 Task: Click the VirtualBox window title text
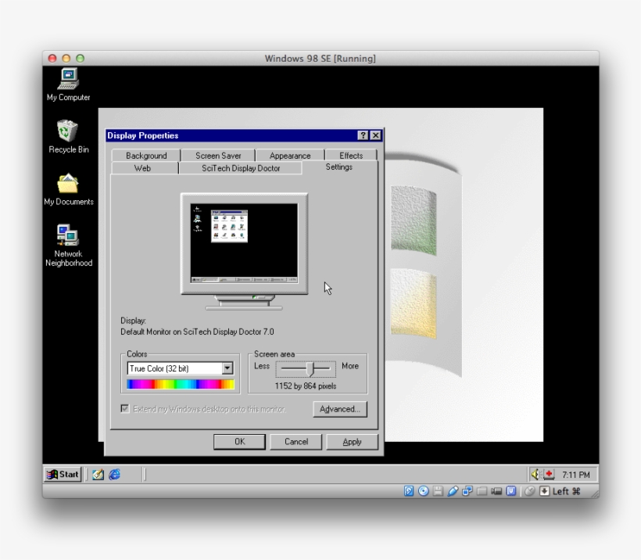click(320, 59)
